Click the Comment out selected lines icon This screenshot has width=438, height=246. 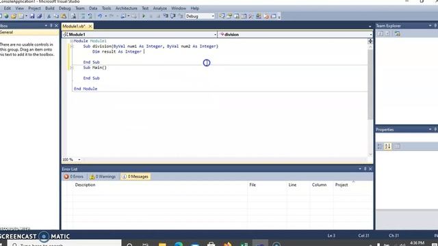(83, 16)
